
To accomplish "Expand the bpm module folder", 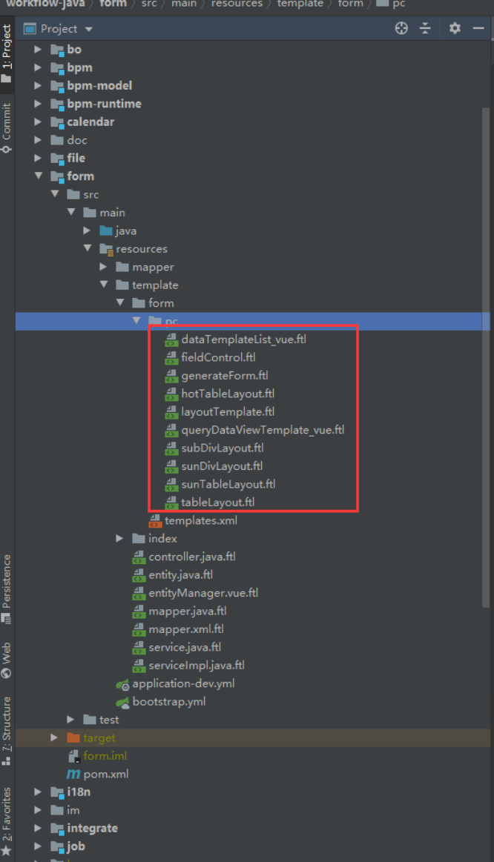I will 38,67.
